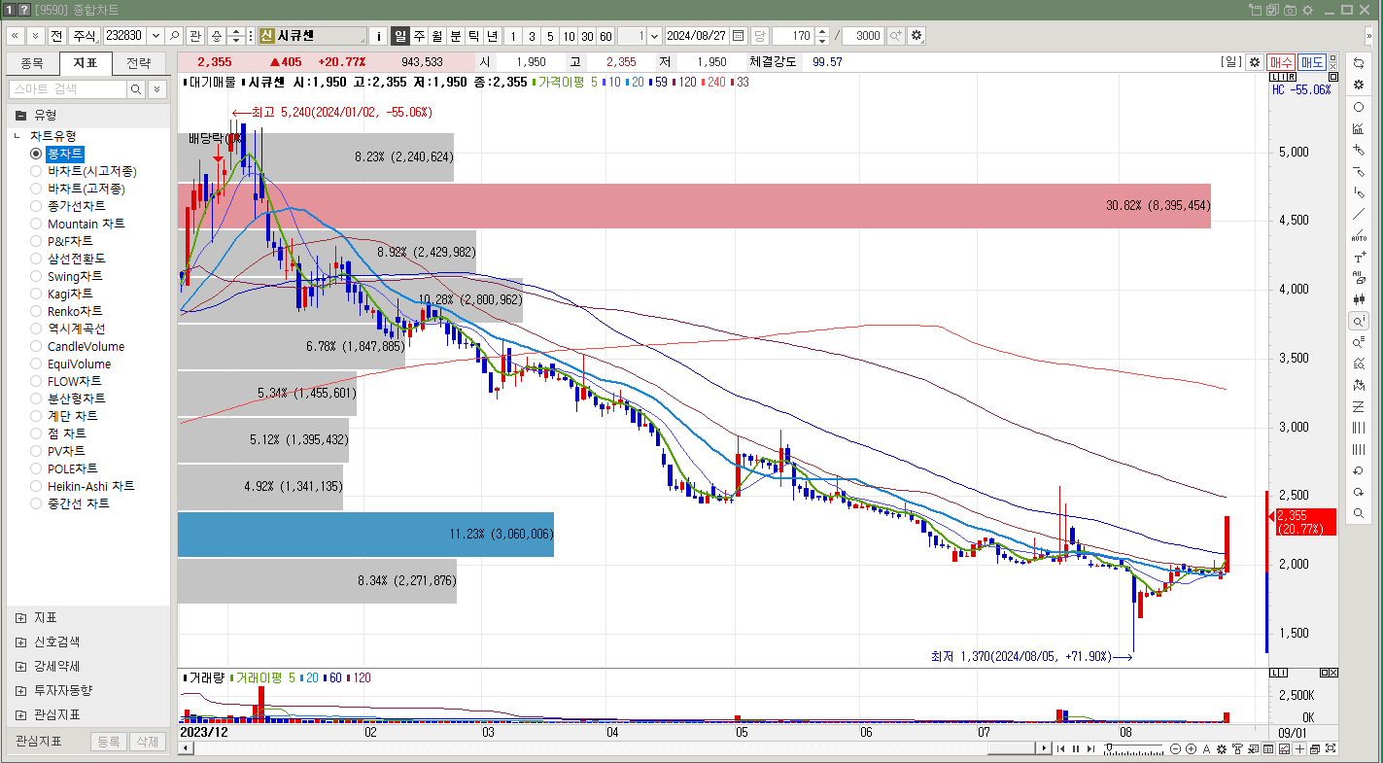Expand the 지표 tree node
This screenshot has height=763, width=1383.
(20, 617)
